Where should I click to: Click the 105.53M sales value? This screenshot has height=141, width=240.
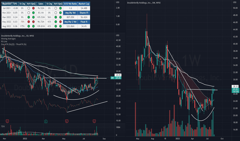[41, 17]
